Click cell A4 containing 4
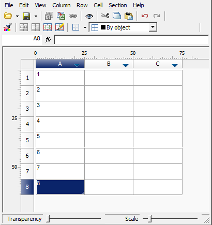 point(60,124)
